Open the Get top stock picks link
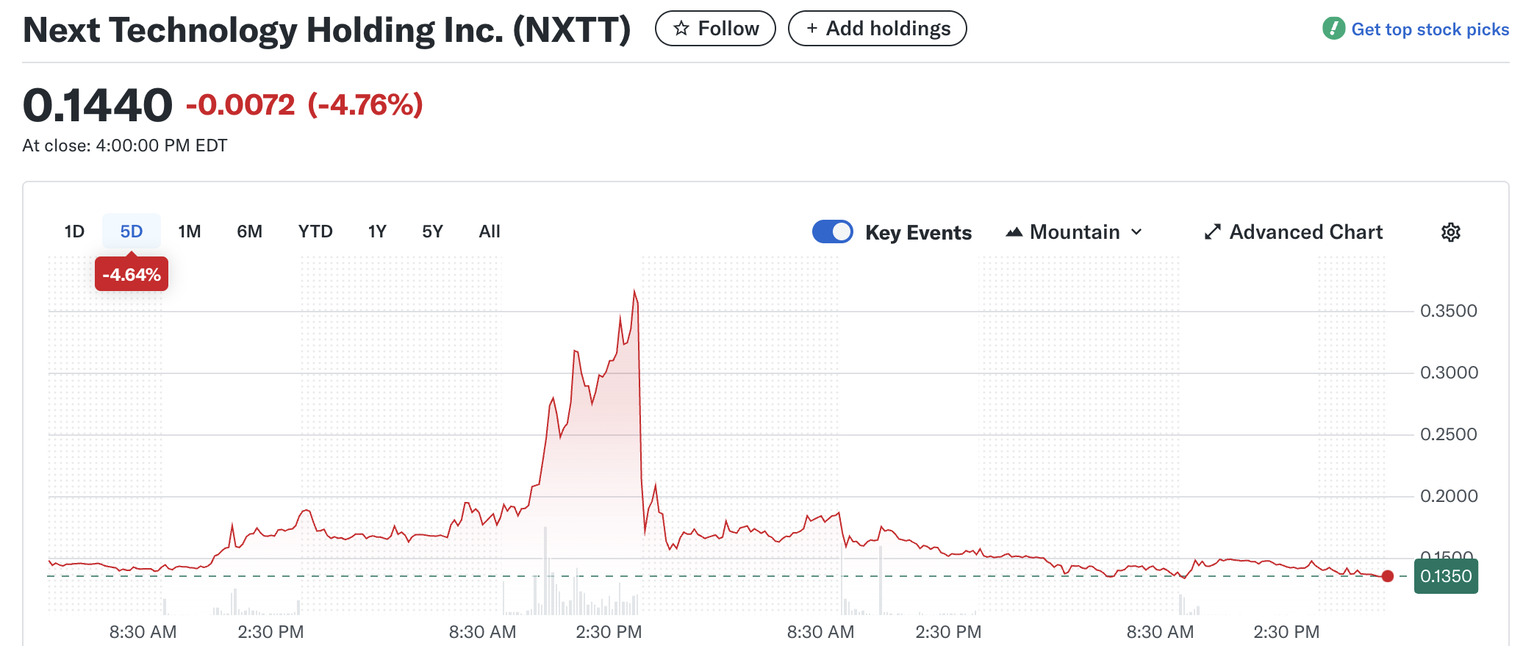The height and width of the screenshot is (646, 1523). click(1430, 29)
